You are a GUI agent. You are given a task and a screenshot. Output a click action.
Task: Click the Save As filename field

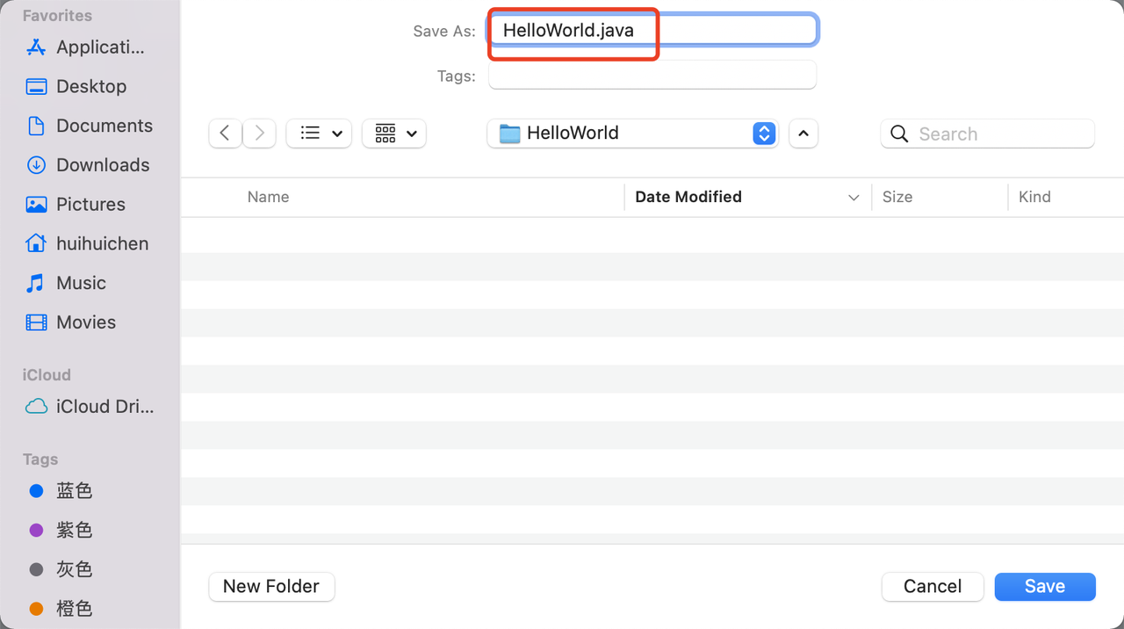[652, 31]
